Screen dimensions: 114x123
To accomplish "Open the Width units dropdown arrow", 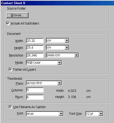I will click(67, 40).
